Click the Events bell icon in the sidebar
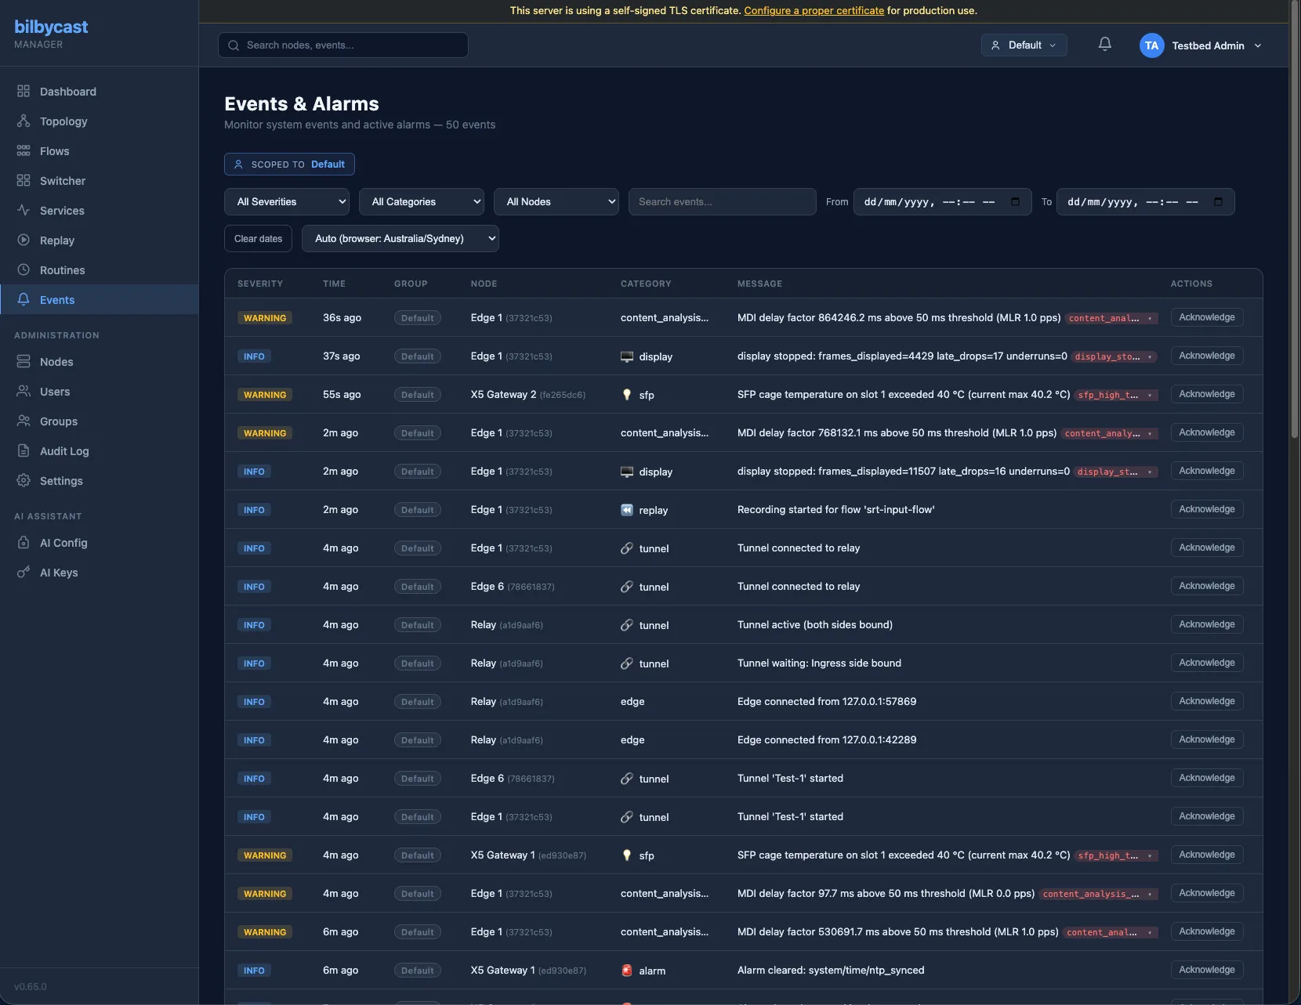This screenshot has height=1005, width=1301. point(24,300)
